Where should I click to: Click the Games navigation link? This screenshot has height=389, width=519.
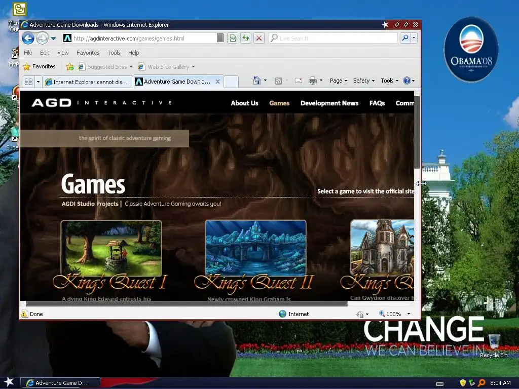tap(279, 103)
